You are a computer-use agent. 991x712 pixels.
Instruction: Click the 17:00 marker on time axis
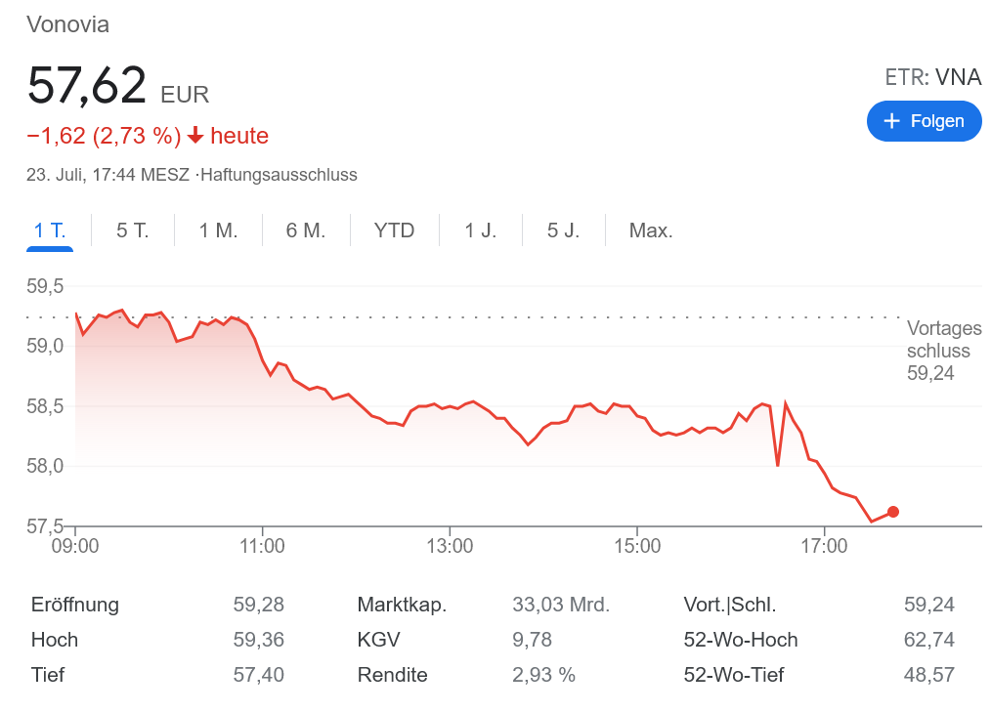tap(824, 546)
